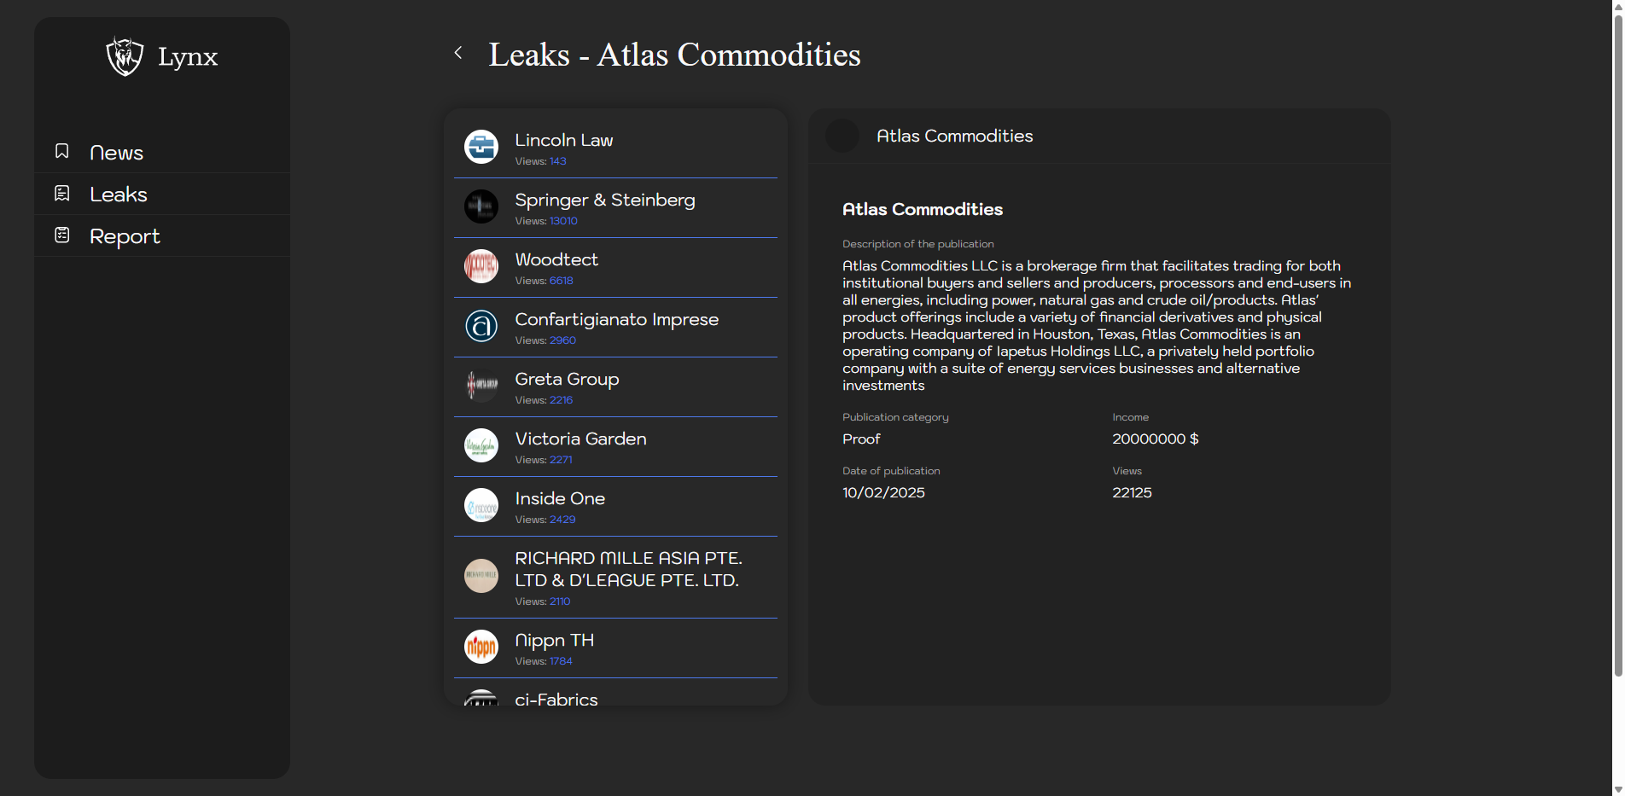This screenshot has height=796, width=1625.
Task: Click the scrollbar's down arrow
Action: tap(1617, 789)
